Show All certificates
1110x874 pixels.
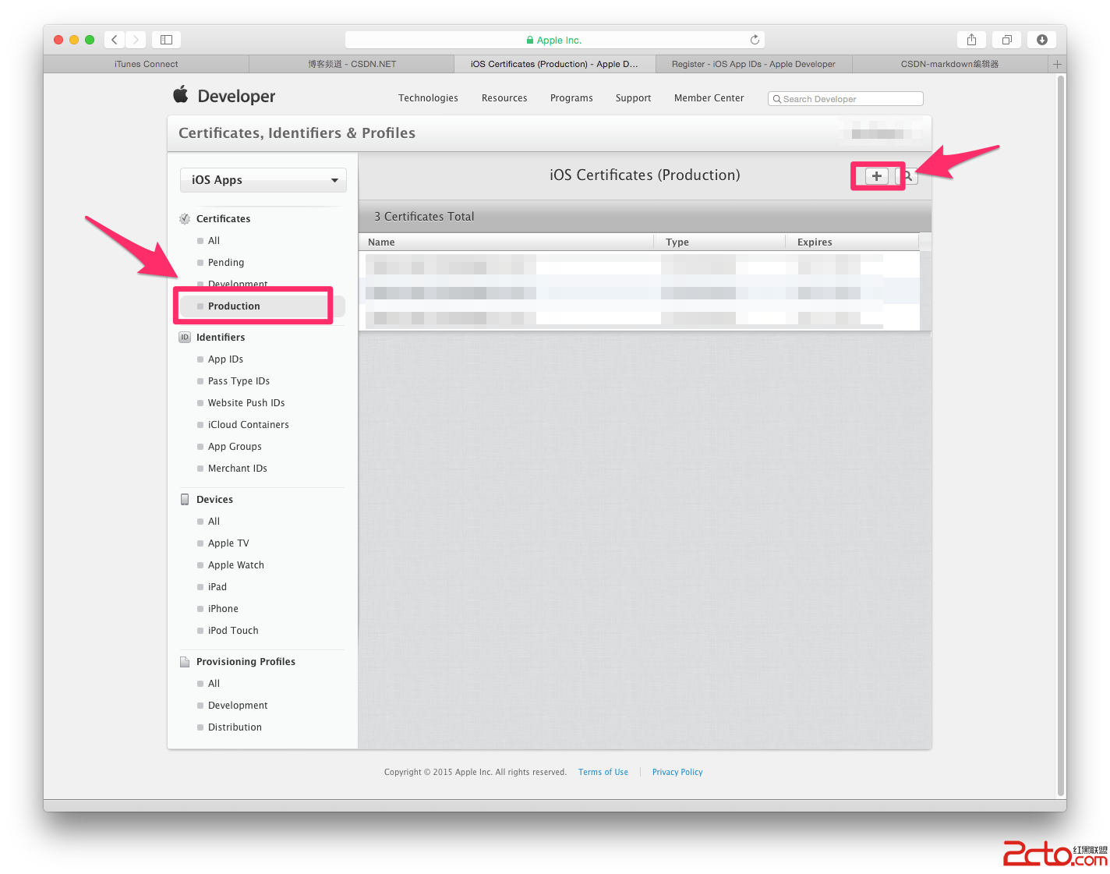[214, 241]
